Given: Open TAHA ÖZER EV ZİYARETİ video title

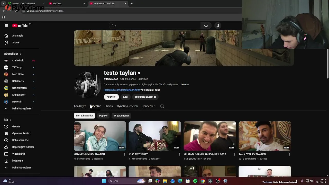Looking at the screenshot, I should 252,154.
